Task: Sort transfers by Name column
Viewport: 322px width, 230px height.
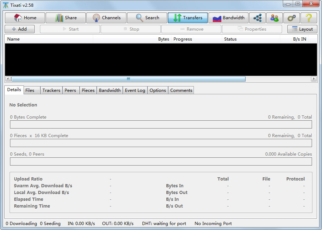Action: (x=49, y=39)
